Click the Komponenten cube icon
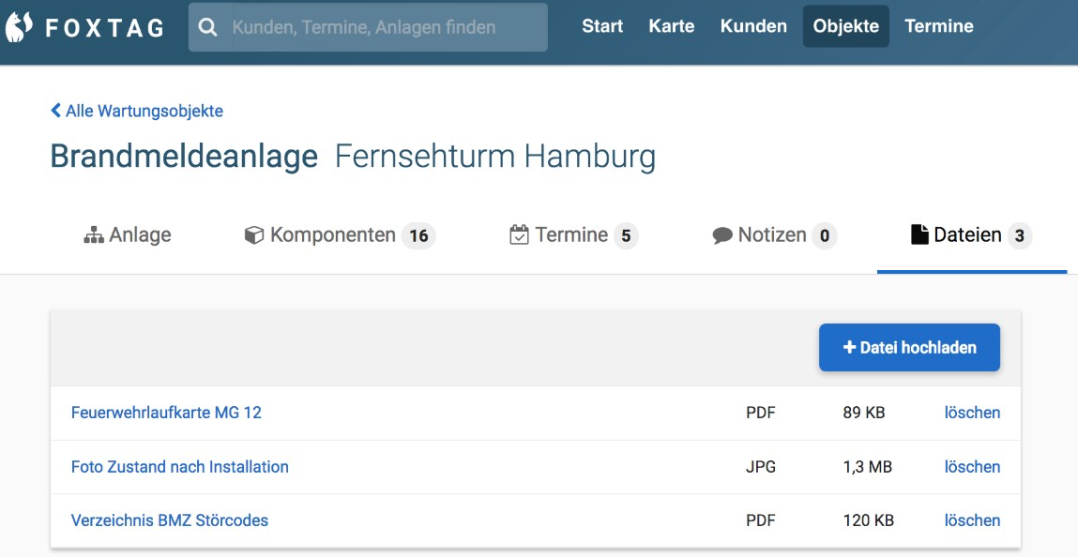This screenshot has width=1078, height=557. coord(253,235)
